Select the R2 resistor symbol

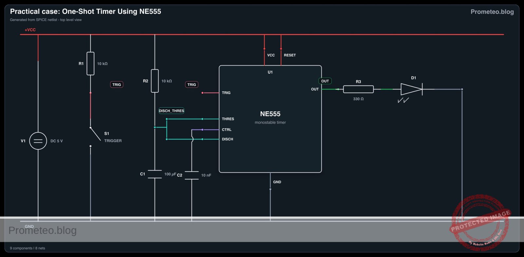[x=155, y=81]
